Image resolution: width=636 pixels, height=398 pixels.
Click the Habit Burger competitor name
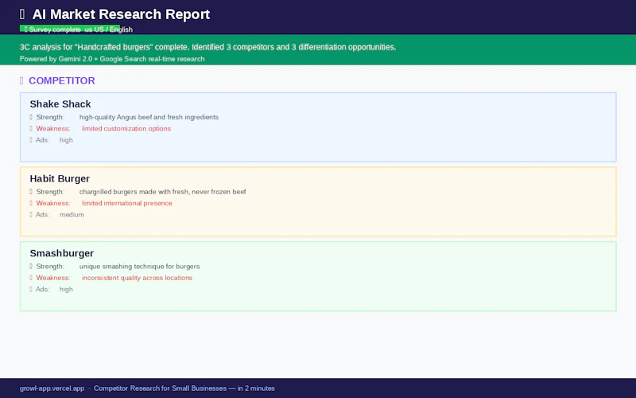[x=60, y=178]
